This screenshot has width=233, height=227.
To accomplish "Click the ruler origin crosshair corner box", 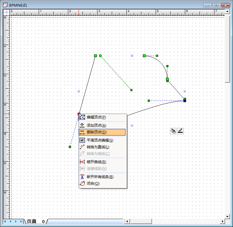I will click(x=7, y=12).
